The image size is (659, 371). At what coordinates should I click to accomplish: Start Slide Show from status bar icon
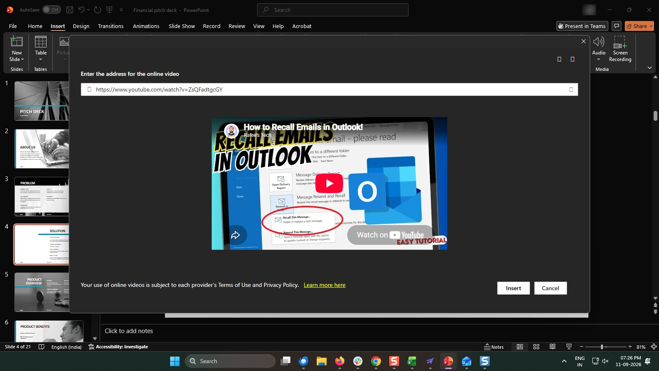[569, 347]
